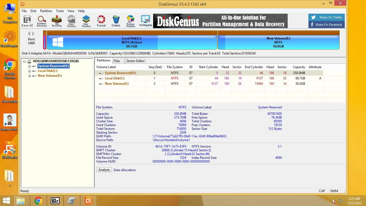Click the network tray icon
This screenshot has width=366, height=206.
tap(341, 201)
